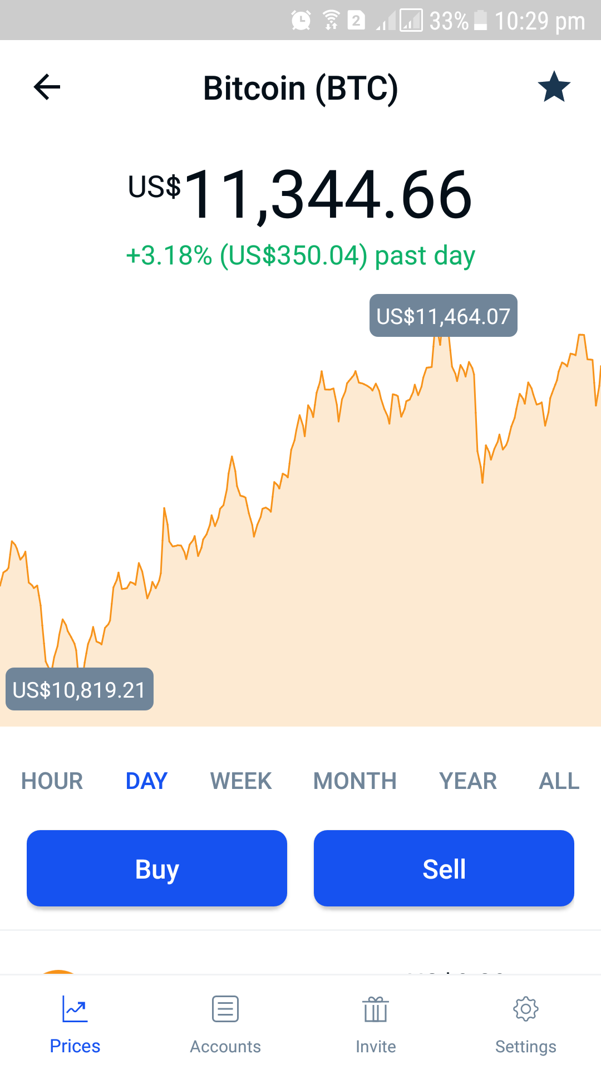Tap the Wi-Fi status icon
The image size is (601, 1069).
tap(331, 21)
